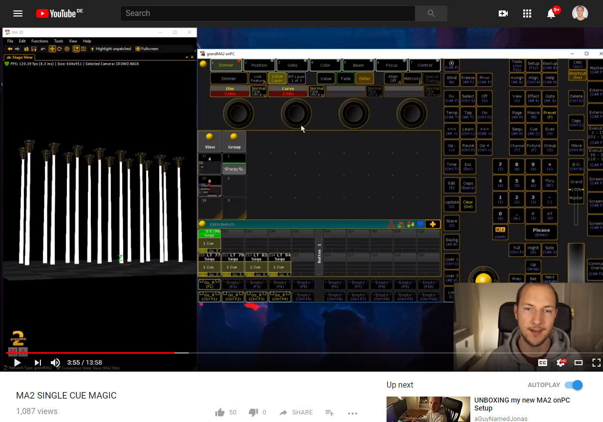The height and width of the screenshot is (422, 603).
Task: Select the SharpySL group pool item
Action: tap(234, 164)
